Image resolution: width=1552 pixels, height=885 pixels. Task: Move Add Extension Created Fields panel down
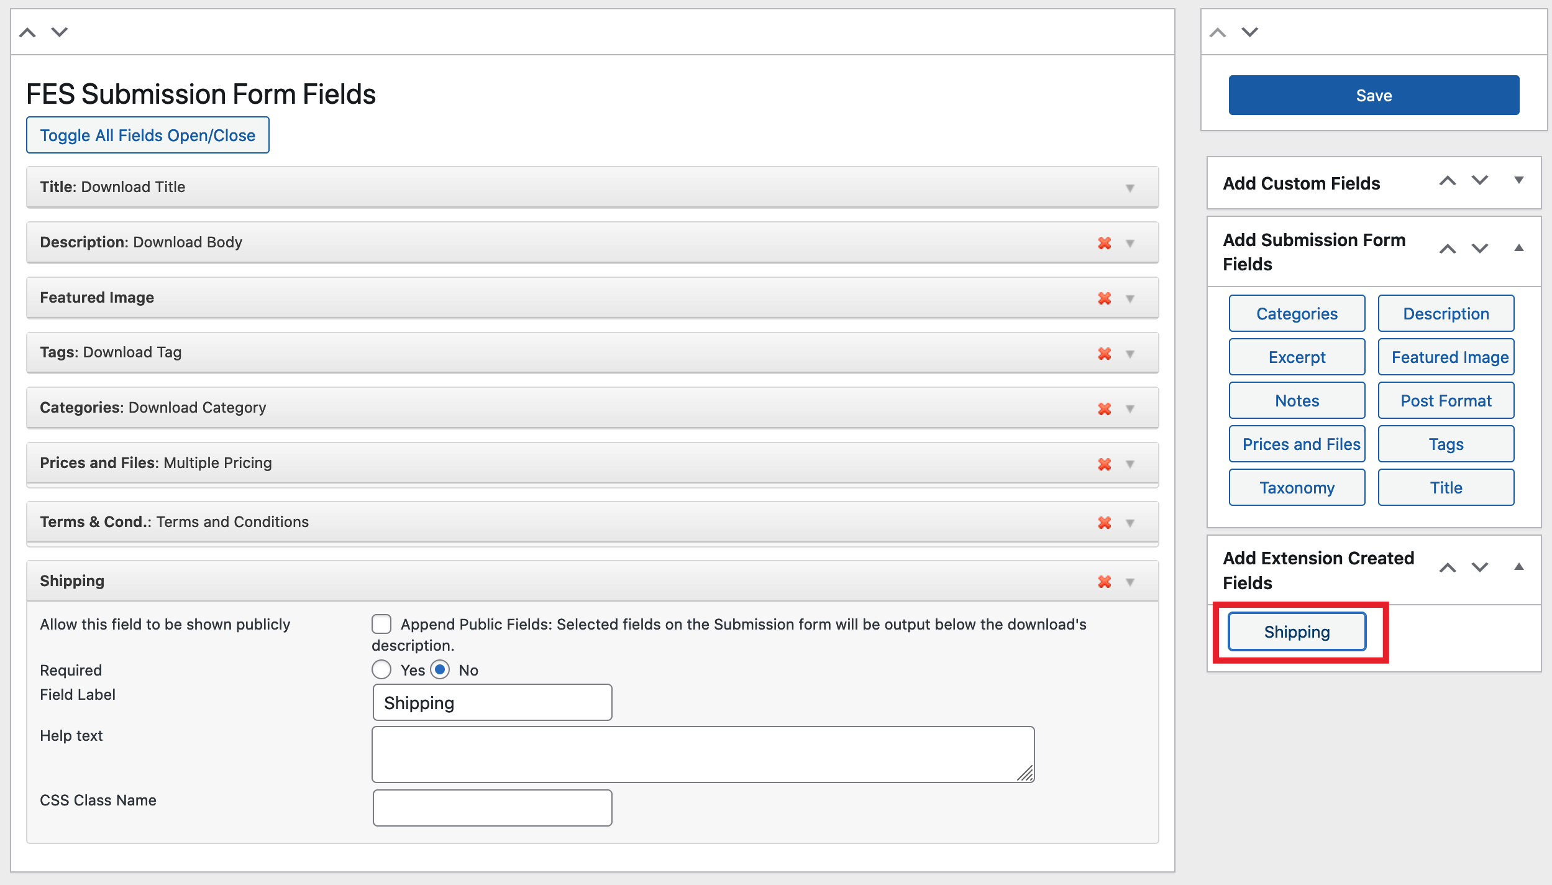click(x=1480, y=567)
